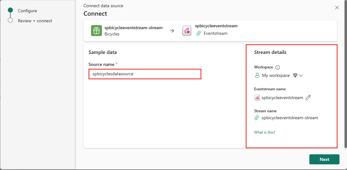This screenshot has height=170, width=347.
Task: Focus the Source name input field
Action: coord(145,74)
